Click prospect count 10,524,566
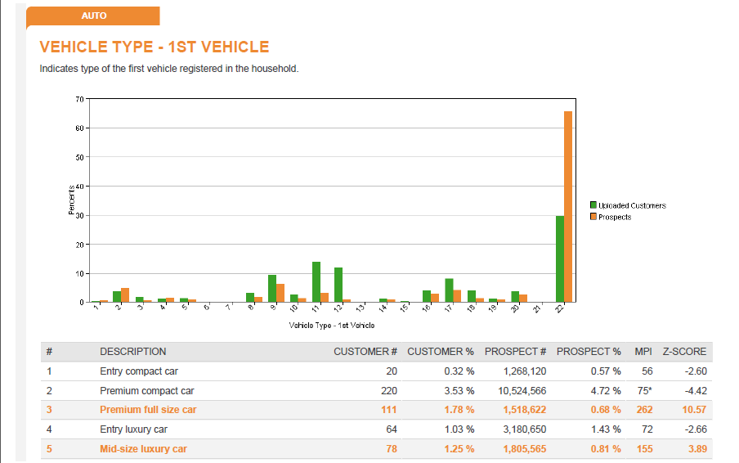Viewport: 739px width, 463px height. pyautogui.click(x=522, y=391)
